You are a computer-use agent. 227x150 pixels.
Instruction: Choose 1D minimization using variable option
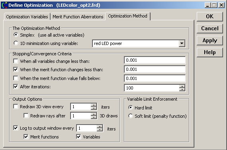point(16,43)
